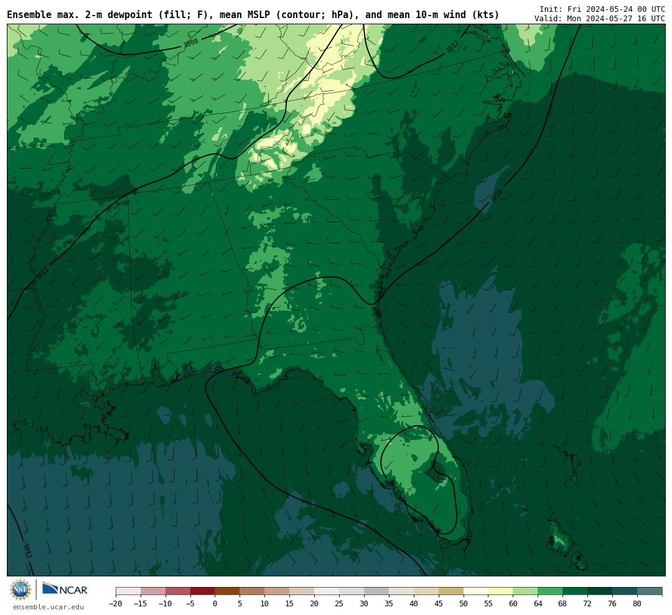Click the 1016 contour label offshore

point(497,195)
